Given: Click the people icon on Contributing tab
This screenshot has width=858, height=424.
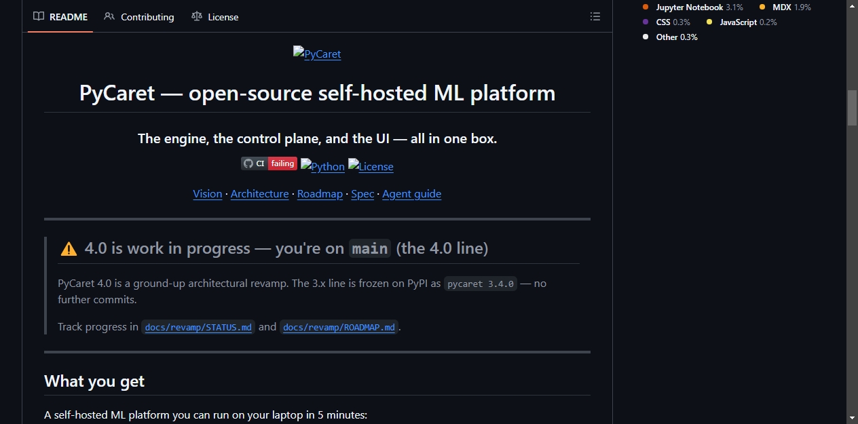Looking at the screenshot, I should [109, 16].
